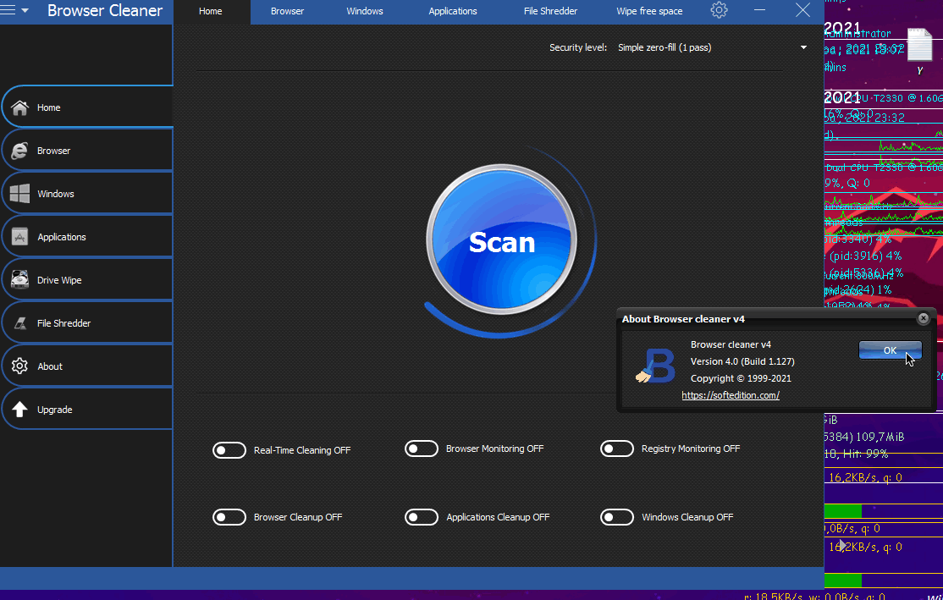Screen dimensions: 943x600
Task: Select the Home sidebar label
Action: click(x=49, y=107)
